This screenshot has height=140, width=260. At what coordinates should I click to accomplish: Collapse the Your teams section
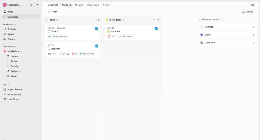click(10, 47)
